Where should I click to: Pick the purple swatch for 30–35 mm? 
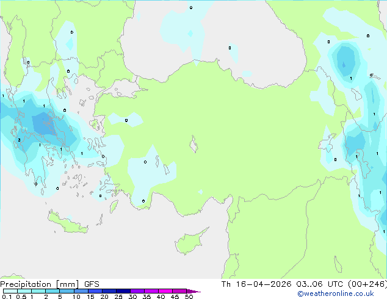pyautogui.click(x=137, y=291)
